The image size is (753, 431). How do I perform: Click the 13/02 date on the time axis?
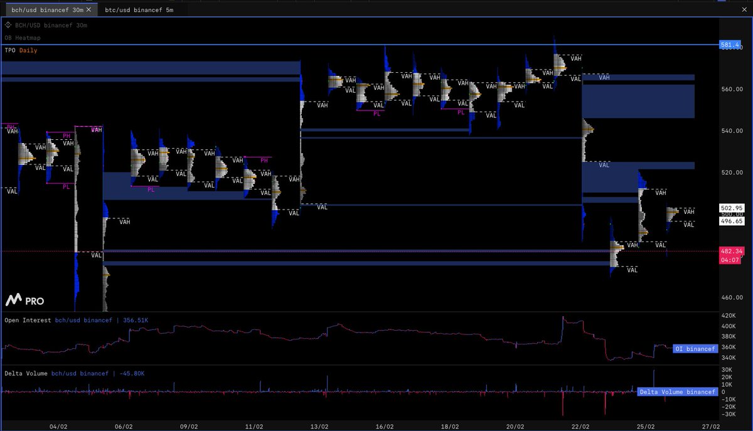click(x=319, y=426)
